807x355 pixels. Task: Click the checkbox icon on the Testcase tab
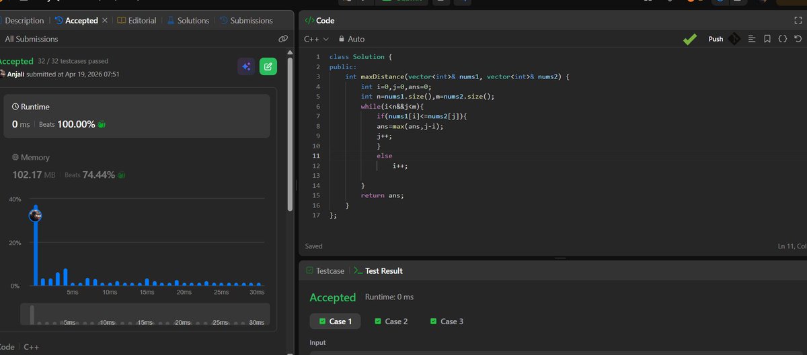point(309,270)
